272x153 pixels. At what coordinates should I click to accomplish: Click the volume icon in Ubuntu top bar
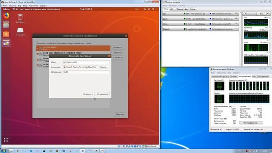[149, 9]
